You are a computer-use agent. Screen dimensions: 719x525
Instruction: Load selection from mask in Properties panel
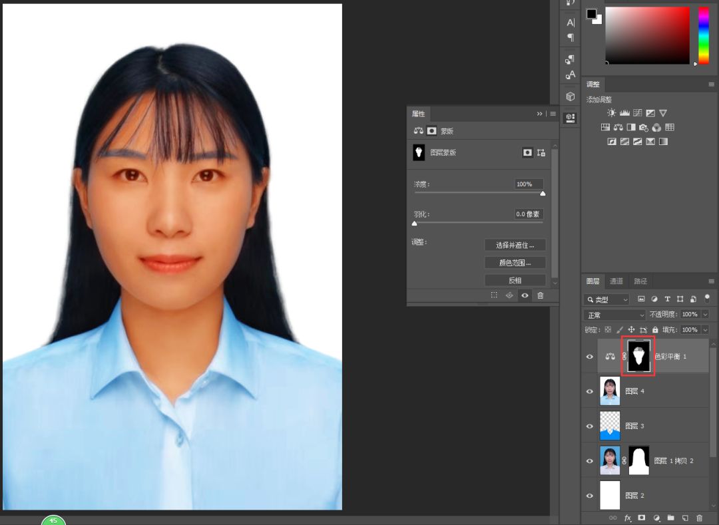click(494, 295)
